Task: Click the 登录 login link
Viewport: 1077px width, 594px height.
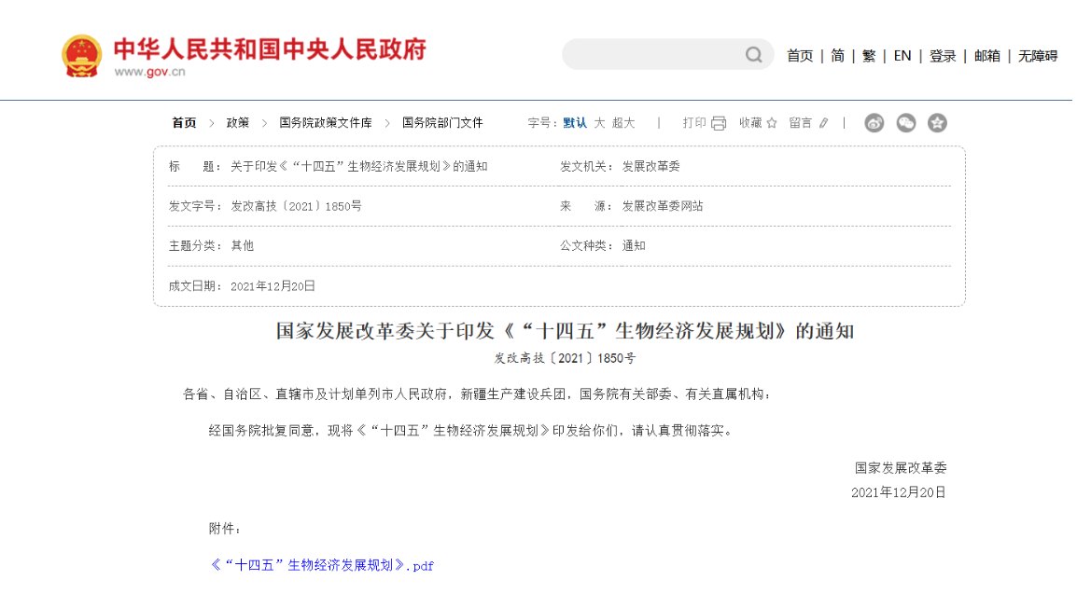Action: [943, 56]
